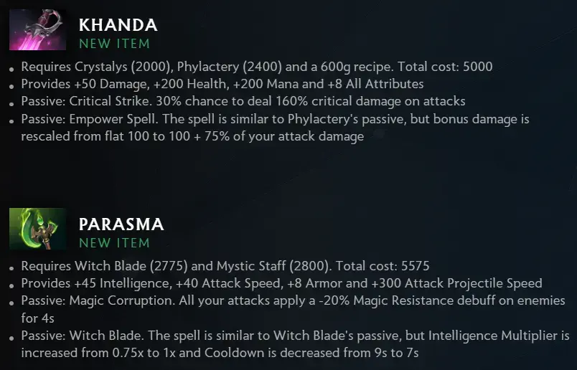
Task: Click the 'rescaled from flat 100' text line
Action: click(192, 136)
